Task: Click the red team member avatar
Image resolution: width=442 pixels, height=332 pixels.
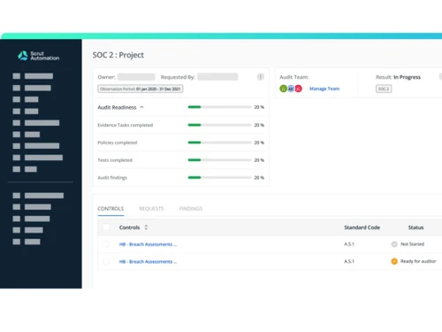Action: pyautogui.click(x=299, y=89)
